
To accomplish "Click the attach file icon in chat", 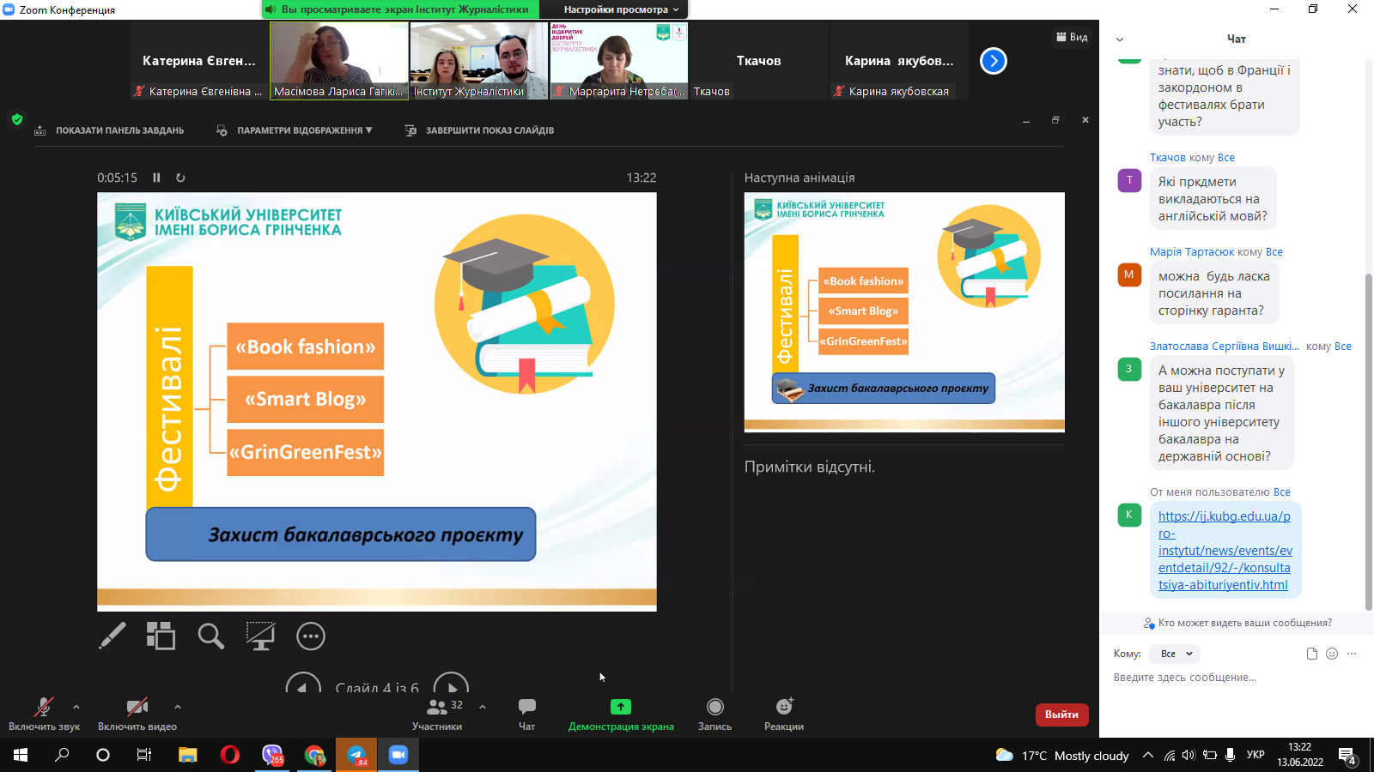I will tap(1311, 654).
